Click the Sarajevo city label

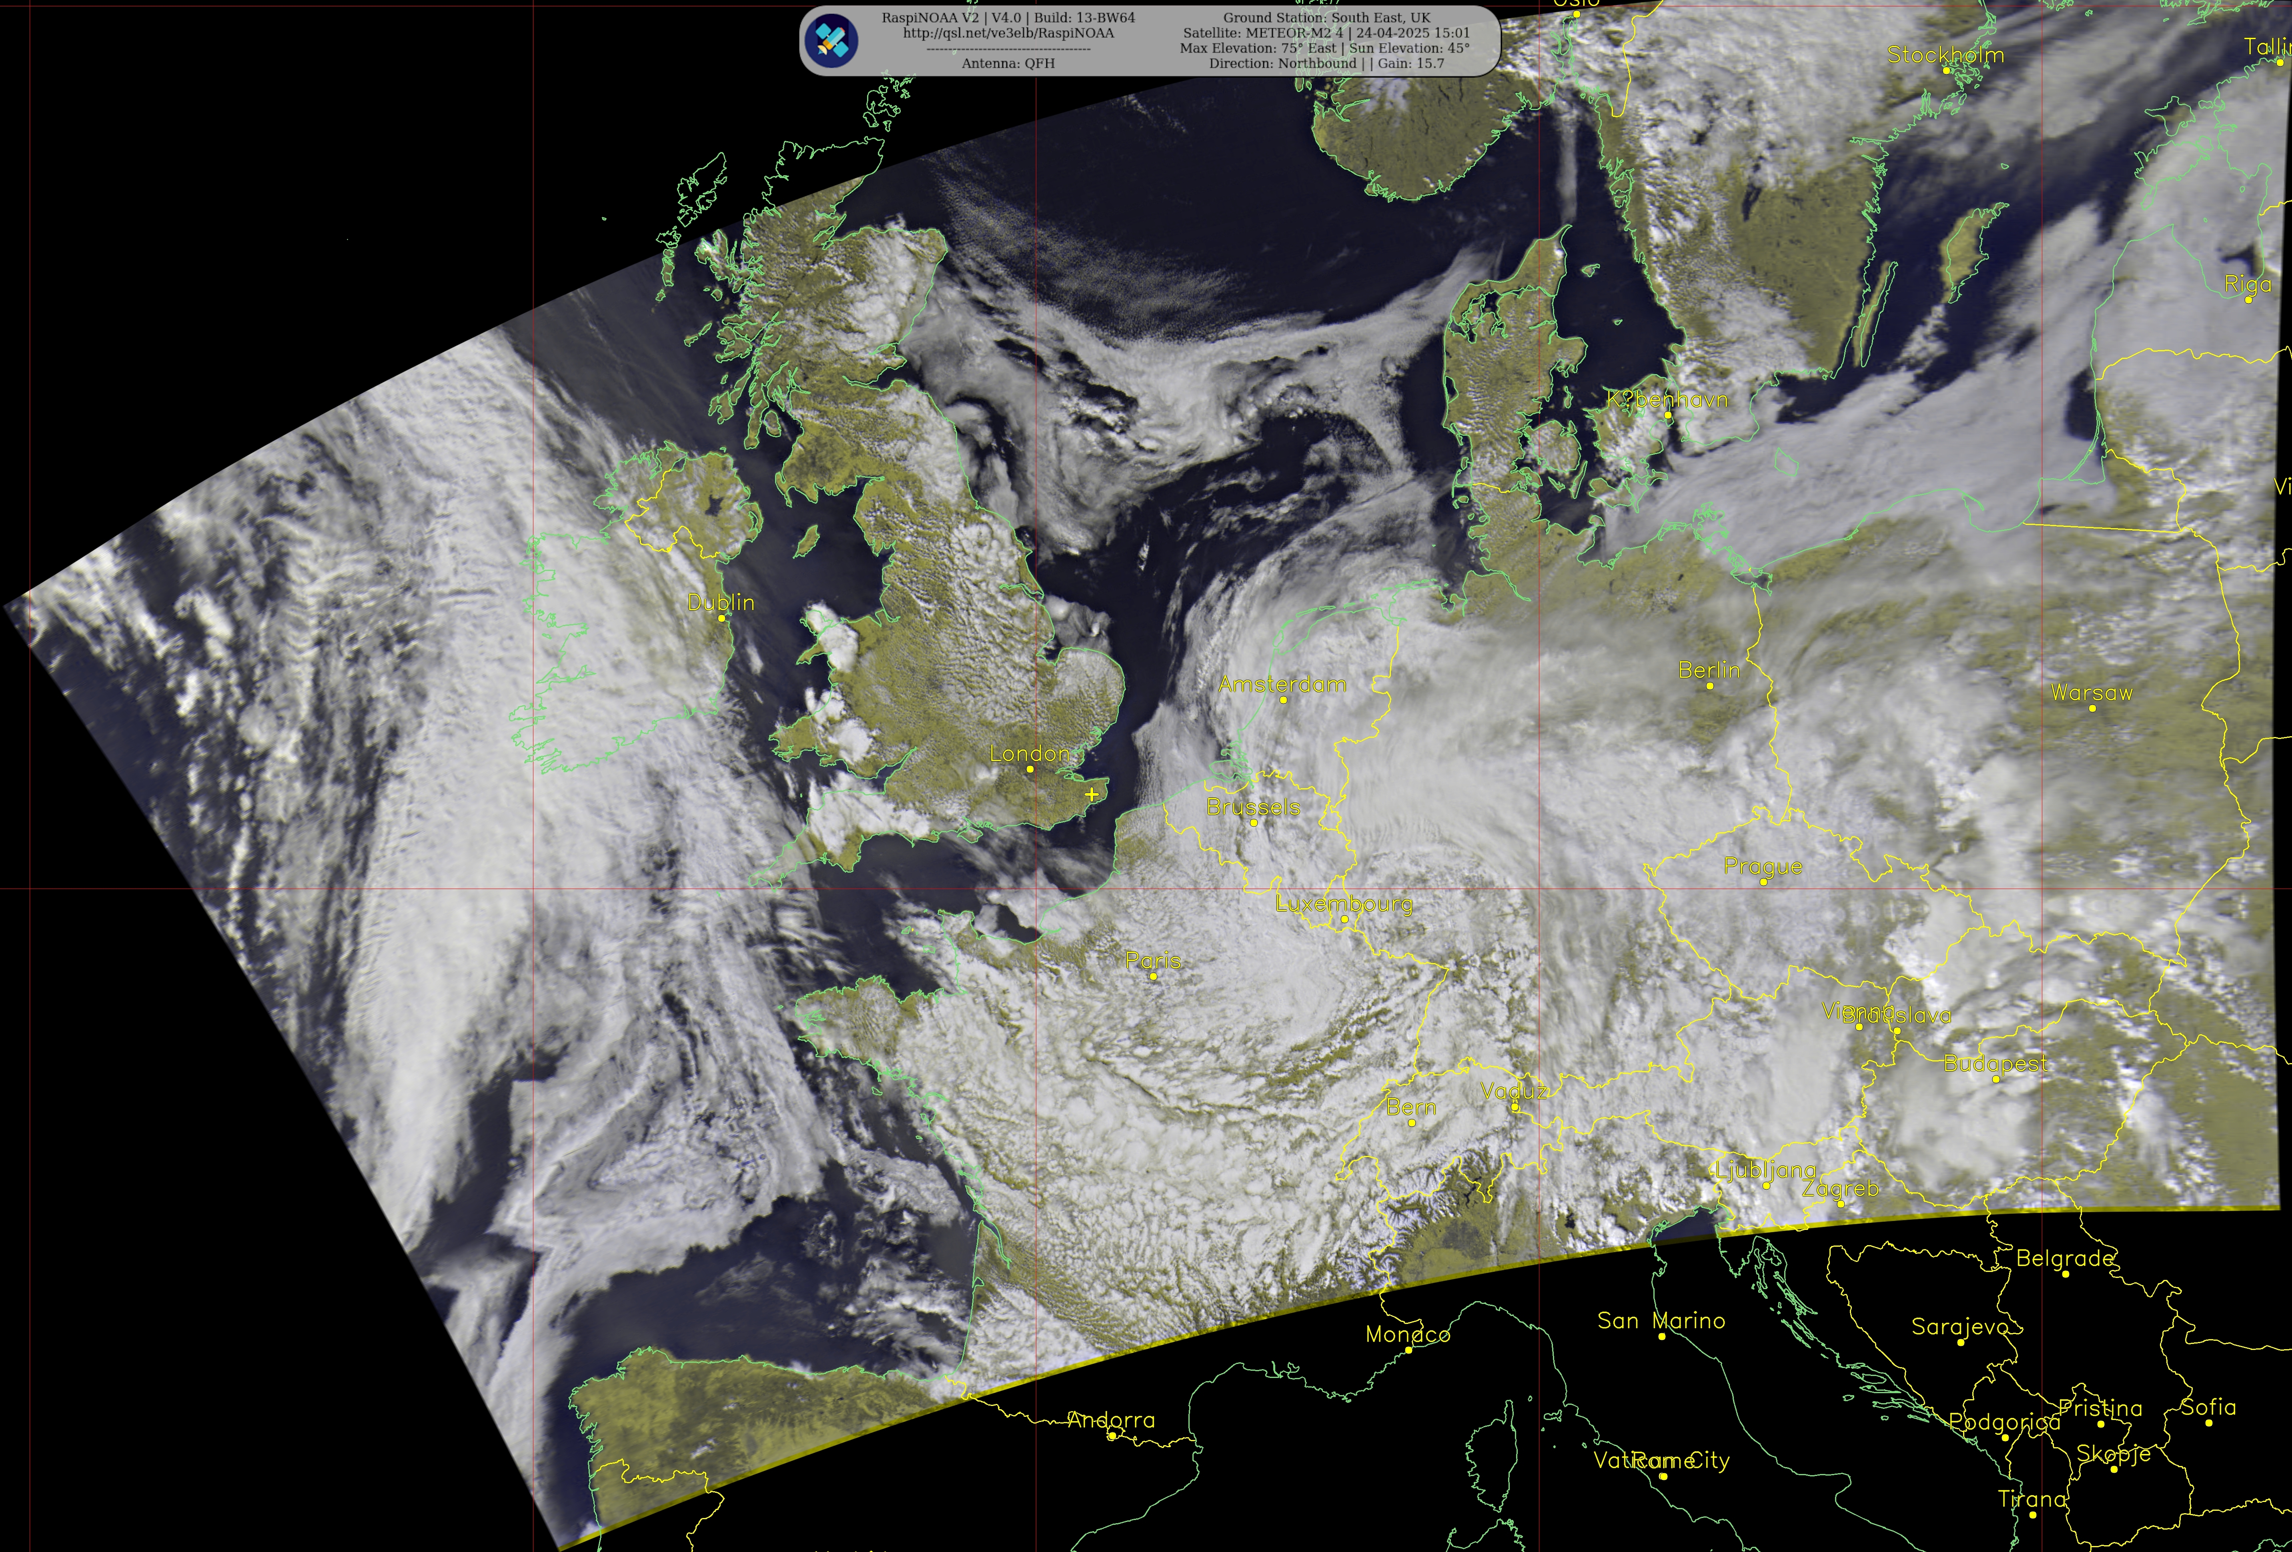click(1959, 1326)
